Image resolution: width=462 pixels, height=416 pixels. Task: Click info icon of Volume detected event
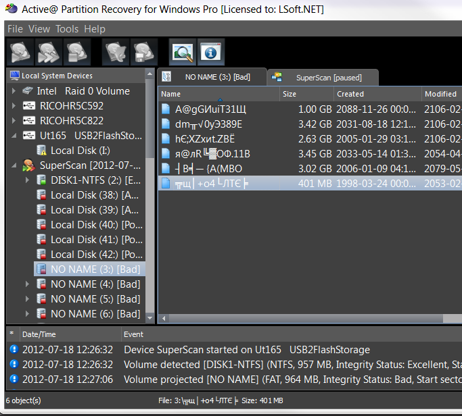(x=14, y=364)
